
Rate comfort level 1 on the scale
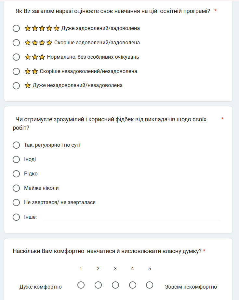pos(81,285)
